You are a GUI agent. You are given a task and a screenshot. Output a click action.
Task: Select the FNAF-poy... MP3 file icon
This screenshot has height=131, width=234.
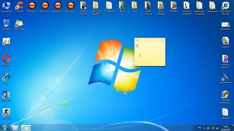pos(32,7)
